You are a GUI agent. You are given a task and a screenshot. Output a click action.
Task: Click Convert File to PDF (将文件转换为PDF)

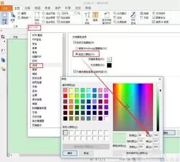click(107, 18)
